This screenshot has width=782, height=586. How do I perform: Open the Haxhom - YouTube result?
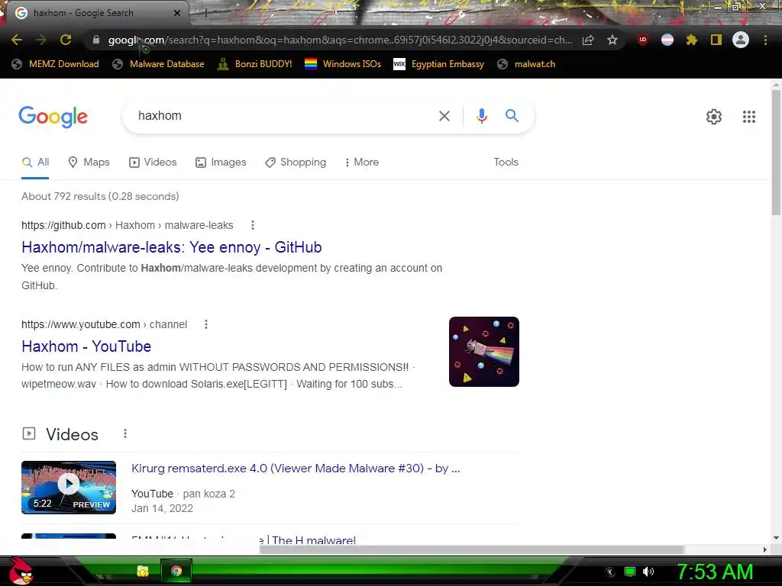pyautogui.click(x=86, y=346)
